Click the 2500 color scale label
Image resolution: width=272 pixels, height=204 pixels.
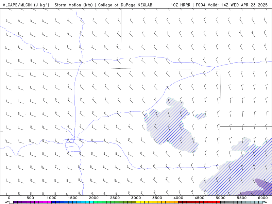click(x=115, y=198)
